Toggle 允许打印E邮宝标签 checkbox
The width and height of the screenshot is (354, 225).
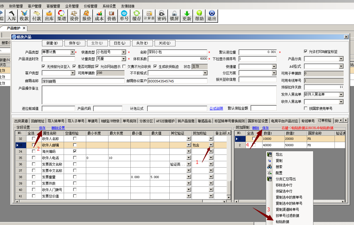[306, 52]
